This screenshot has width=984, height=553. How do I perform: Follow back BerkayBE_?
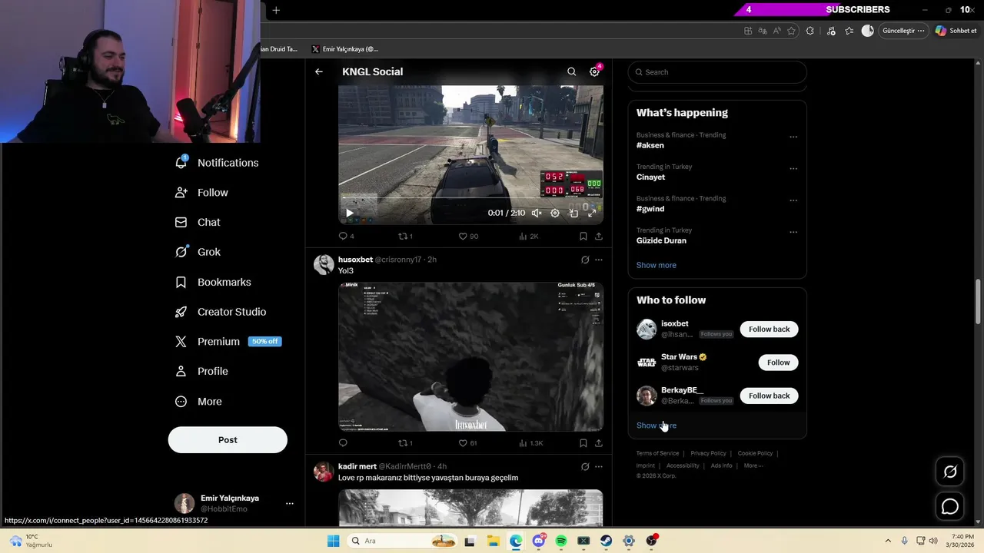(769, 396)
